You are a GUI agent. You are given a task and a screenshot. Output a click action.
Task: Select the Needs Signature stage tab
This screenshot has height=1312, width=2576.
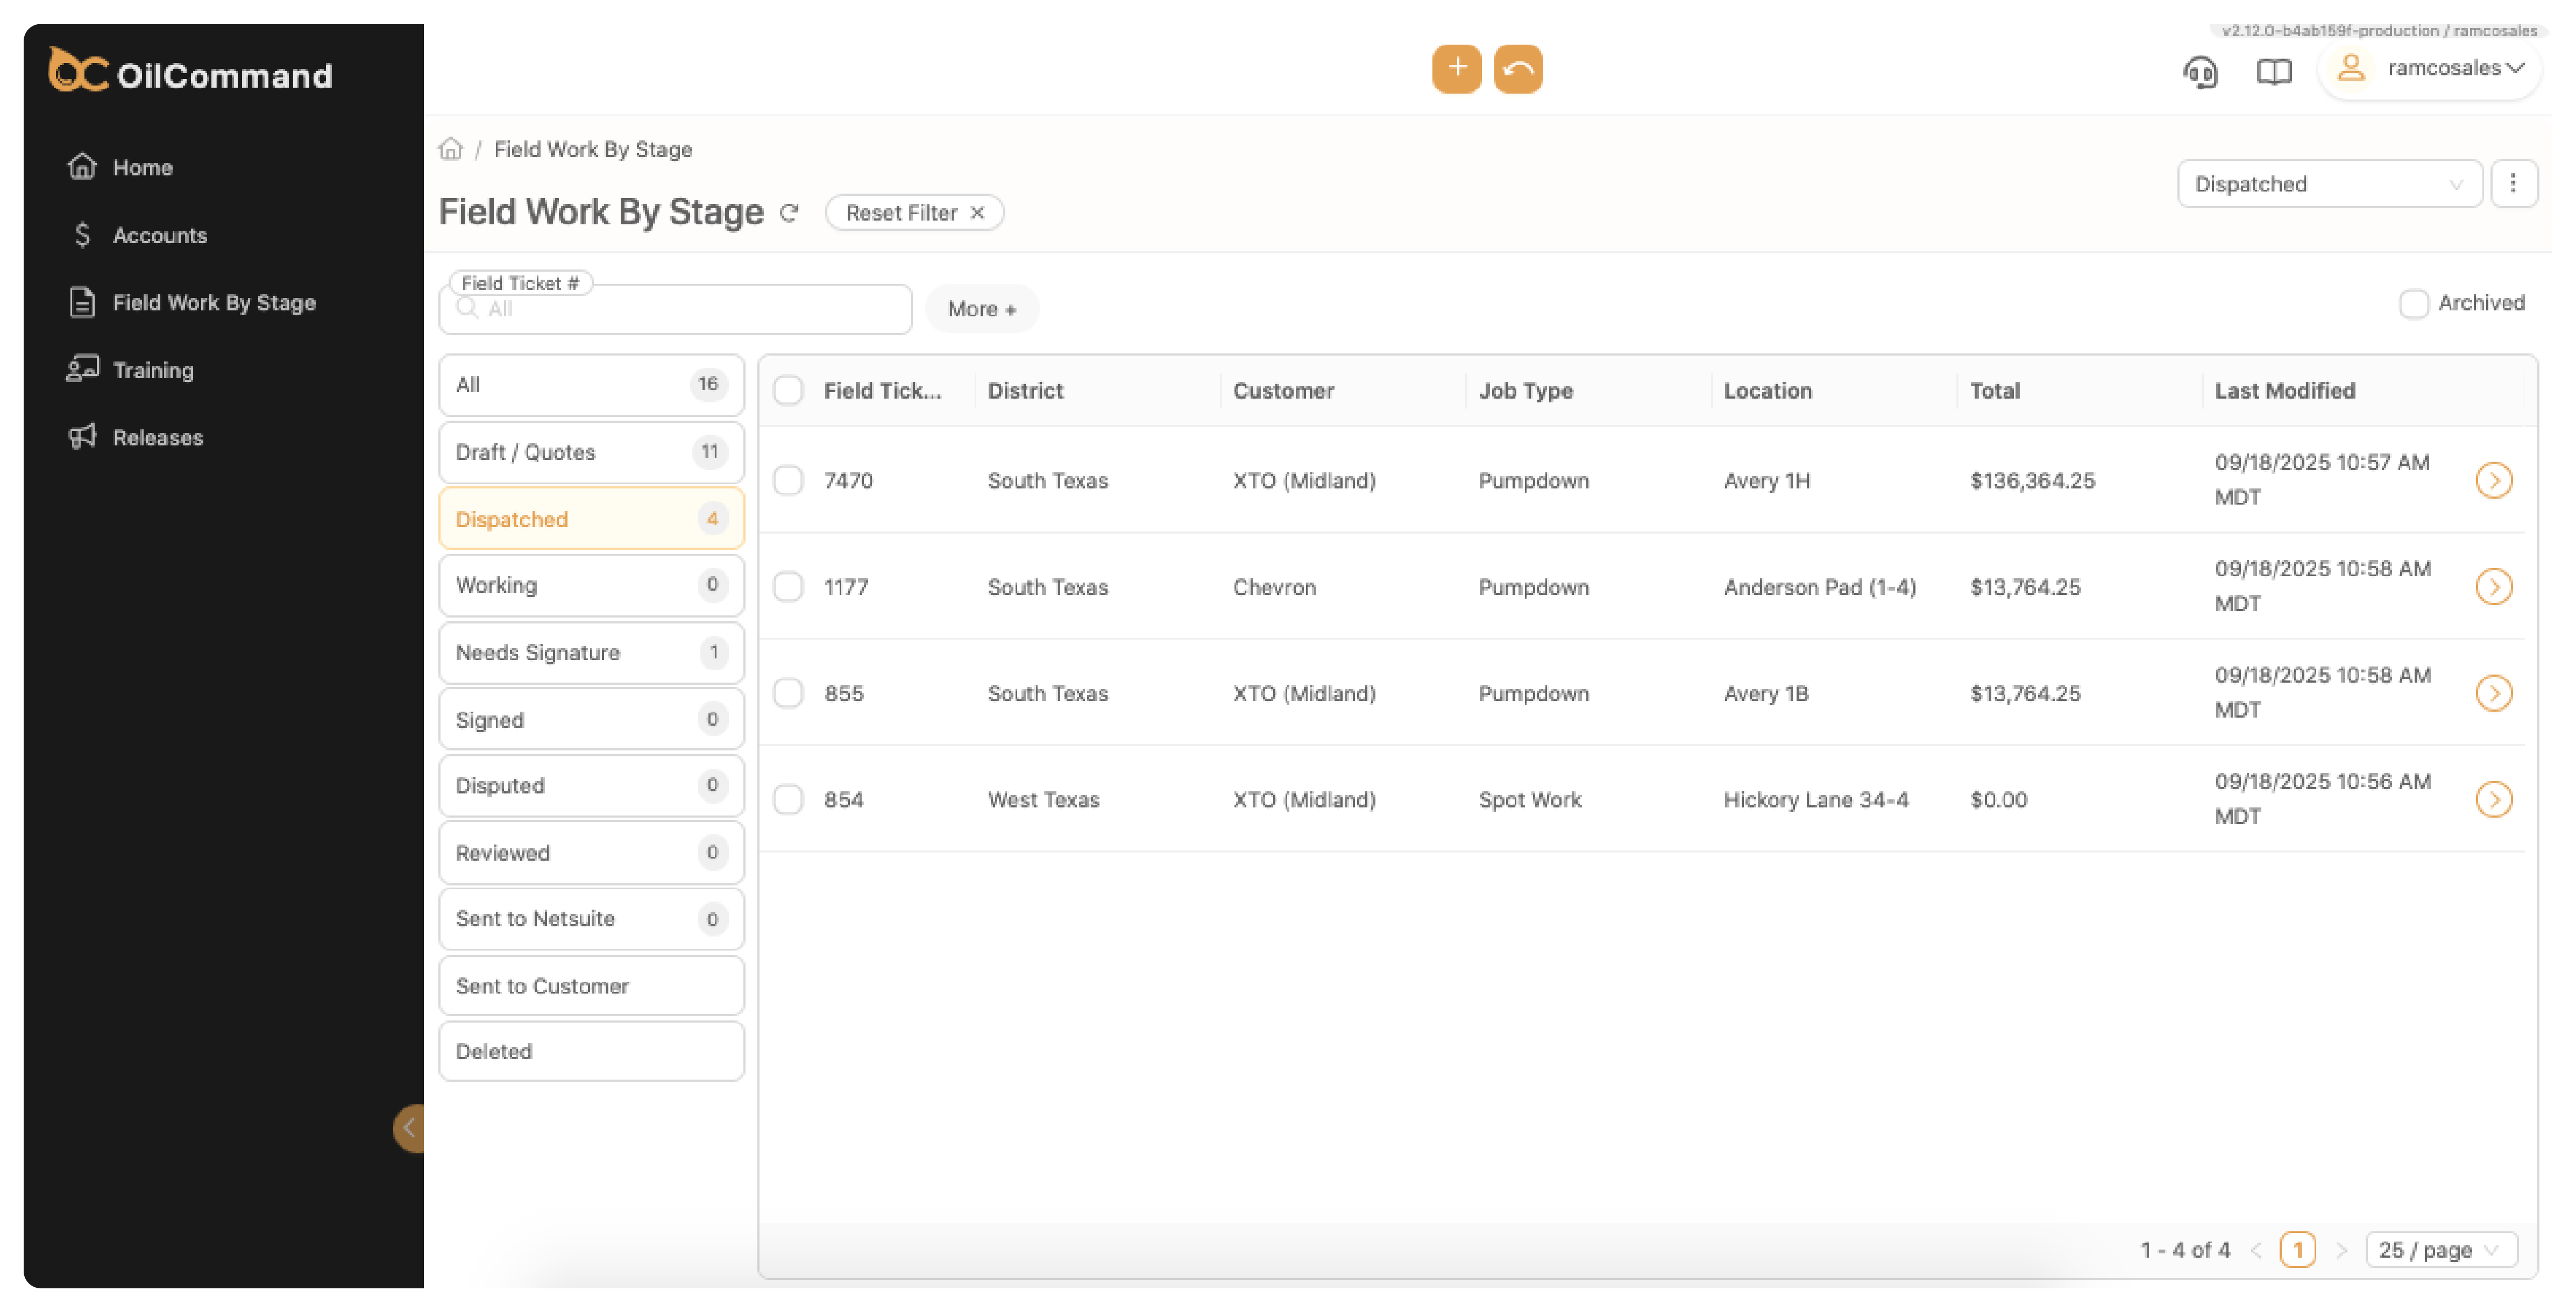coord(591,653)
